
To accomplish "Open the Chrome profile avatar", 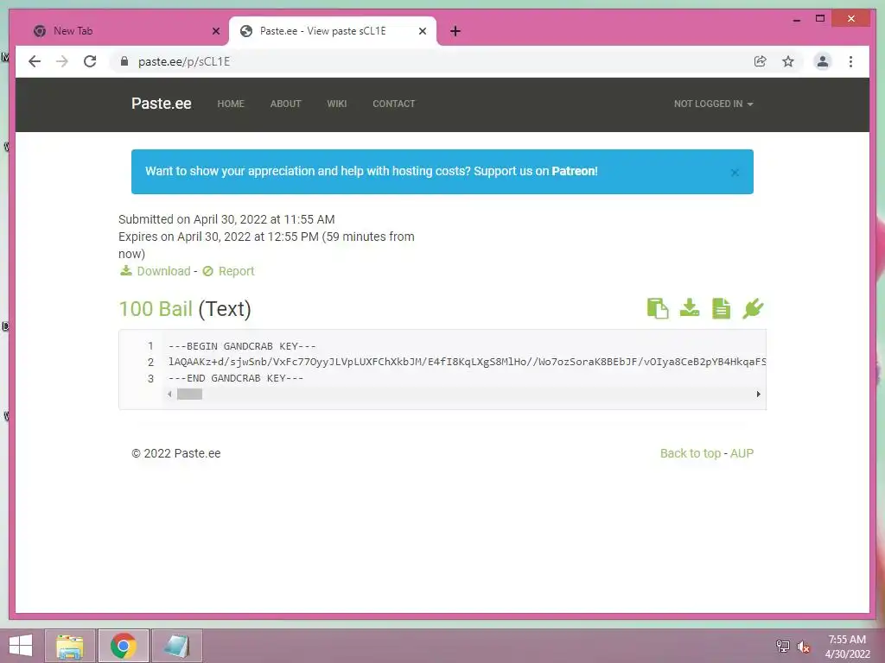I will 823,61.
